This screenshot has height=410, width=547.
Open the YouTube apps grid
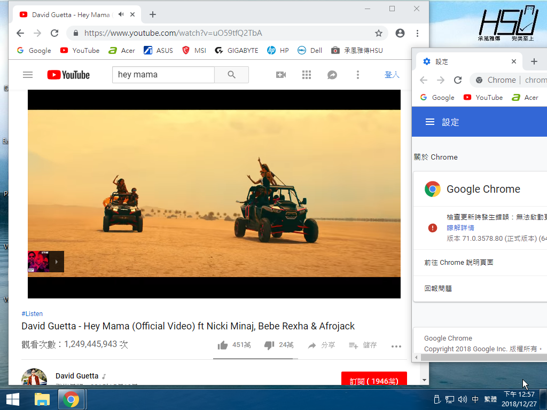coord(307,75)
